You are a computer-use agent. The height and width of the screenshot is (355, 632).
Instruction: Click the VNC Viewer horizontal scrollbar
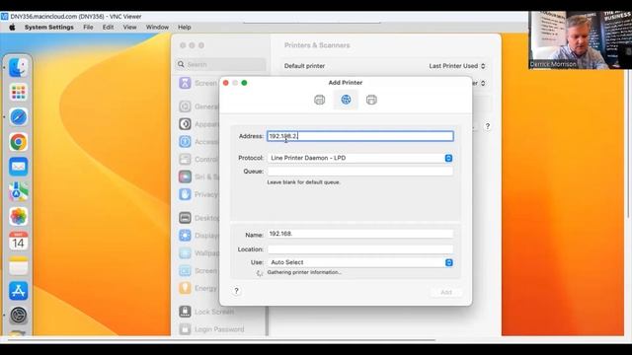tap(221, 340)
